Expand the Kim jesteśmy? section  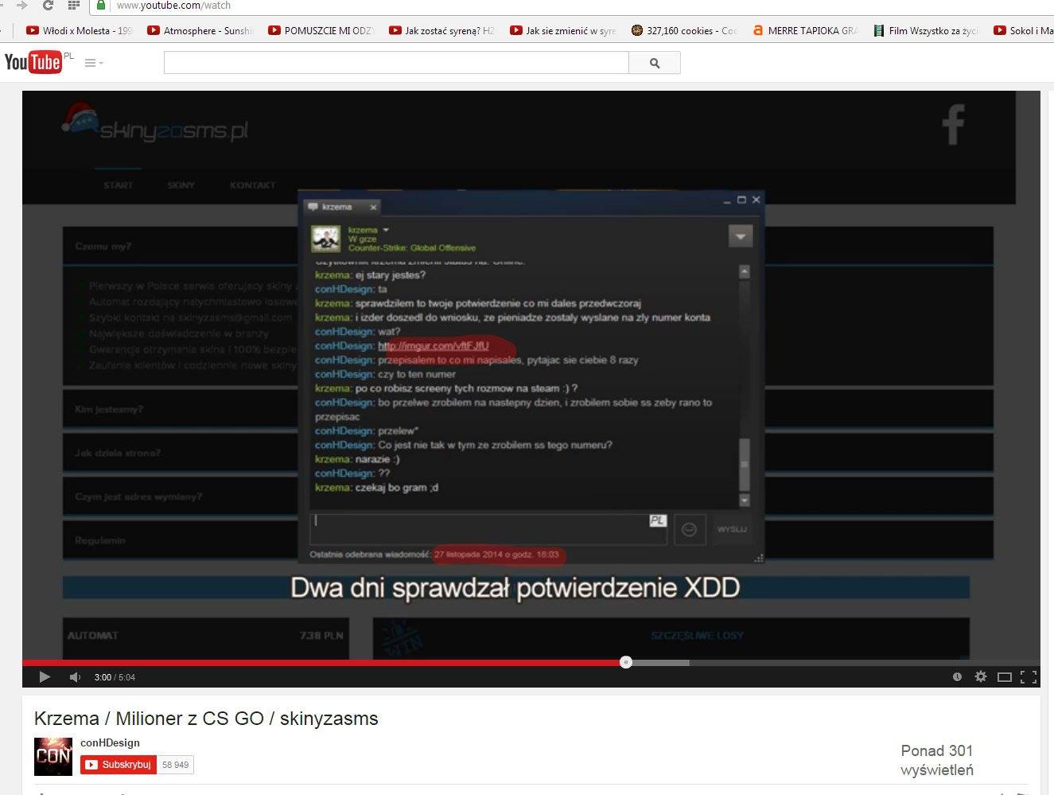(109, 409)
